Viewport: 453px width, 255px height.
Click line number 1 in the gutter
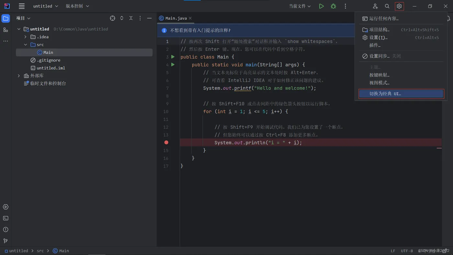[x=167, y=41]
